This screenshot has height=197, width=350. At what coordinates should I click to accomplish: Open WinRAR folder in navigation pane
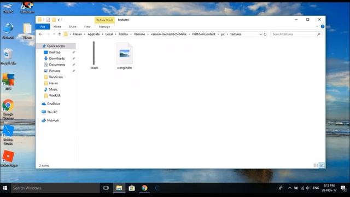pos(55,96)
